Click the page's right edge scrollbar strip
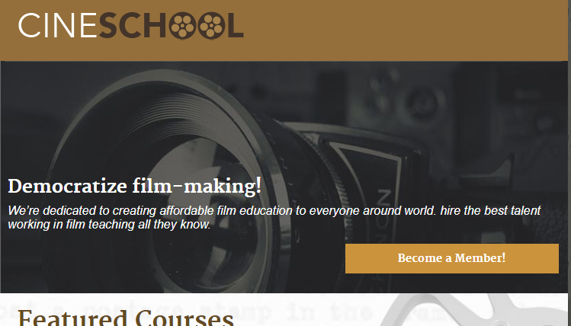The height and width of the screenshot is (326, 571). point(569,163)
